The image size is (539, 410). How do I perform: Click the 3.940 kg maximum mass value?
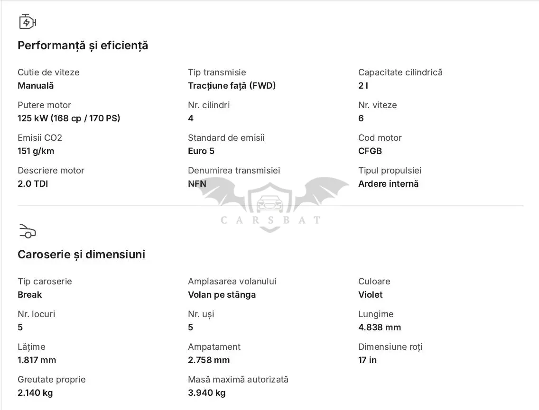point(206,393)
